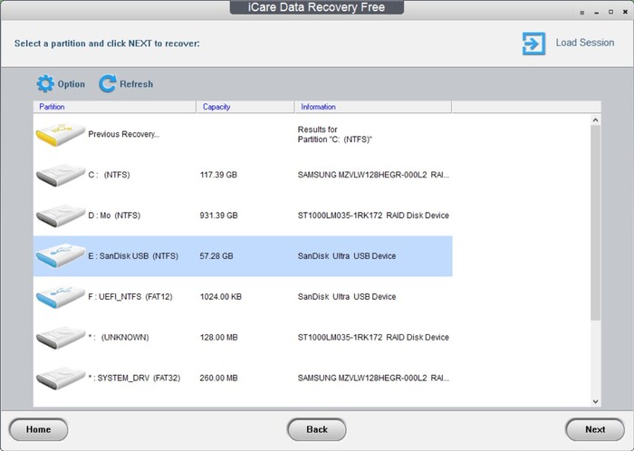This screenshot has width=634, height=451.
Task: Click the Refresh circular arrow icon
Action: click(x=108, y=83)
